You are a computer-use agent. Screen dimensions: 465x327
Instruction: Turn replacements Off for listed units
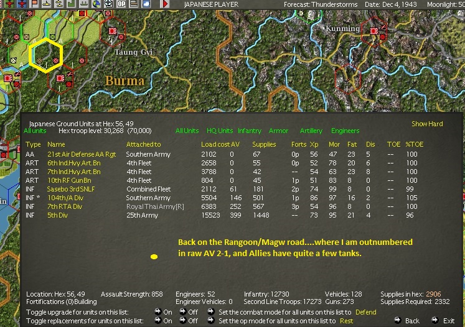(x=189, y=321)
